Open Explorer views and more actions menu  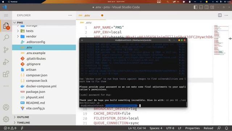click(x=70, y=15)
